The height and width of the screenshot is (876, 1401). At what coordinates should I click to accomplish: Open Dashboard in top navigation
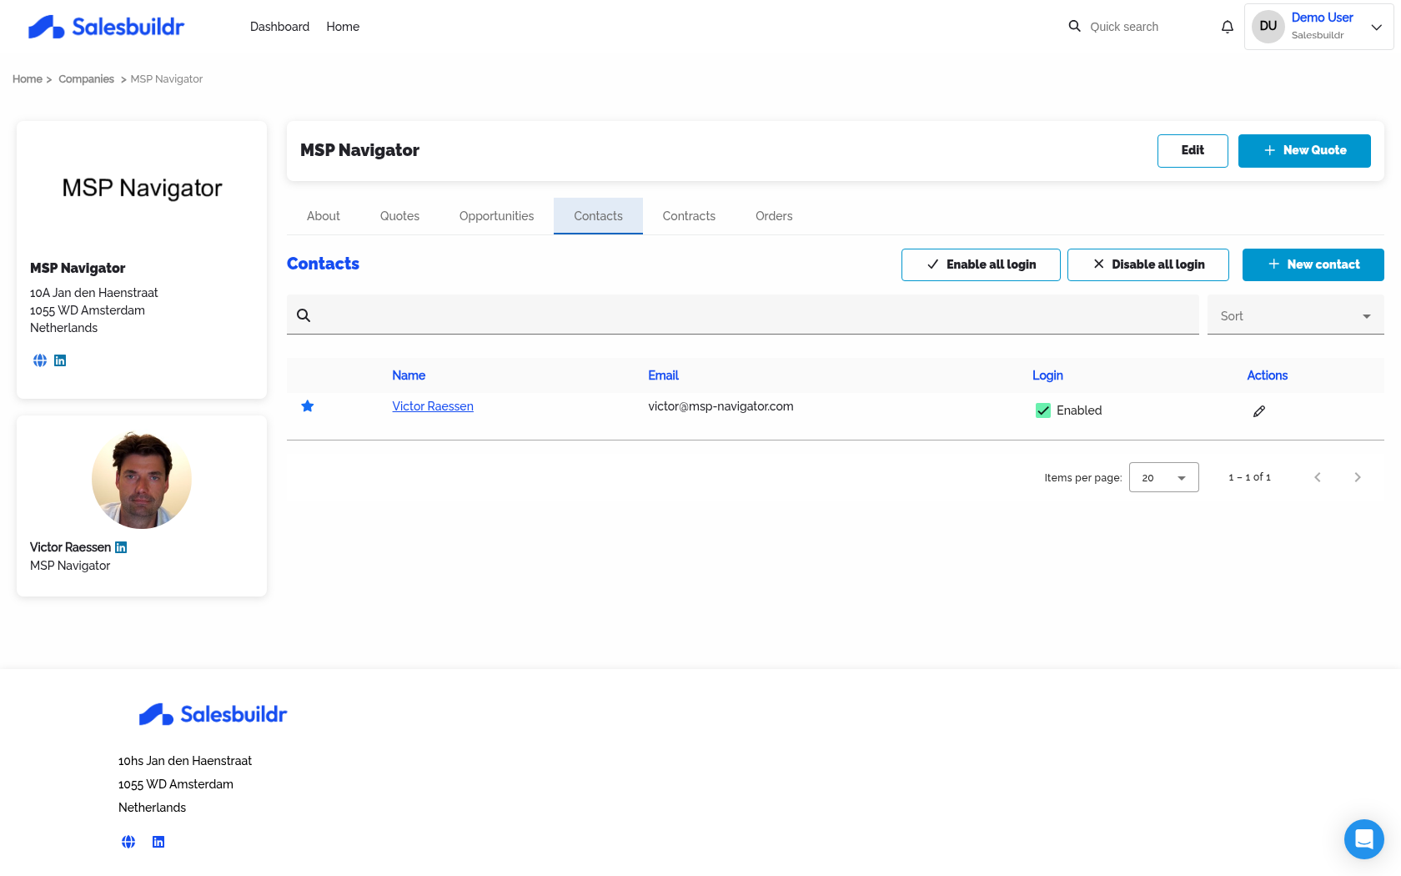pyautogui.click(x=279, y=27)
